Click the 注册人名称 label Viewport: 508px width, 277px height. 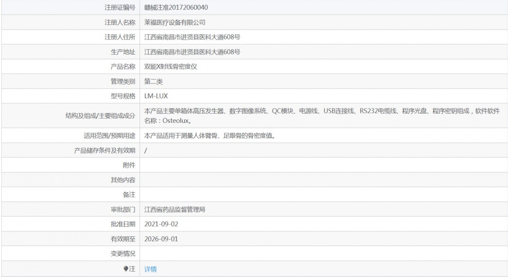pyautogui.click(x=120, y=22)
